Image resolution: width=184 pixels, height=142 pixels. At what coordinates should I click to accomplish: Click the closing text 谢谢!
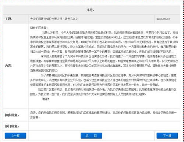coord(46,99)
